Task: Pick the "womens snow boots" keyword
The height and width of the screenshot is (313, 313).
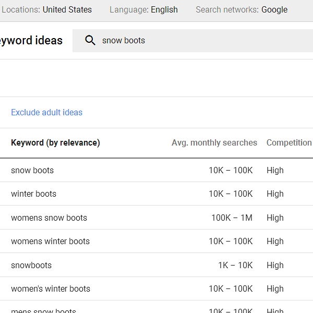Action: (x=49, y=218)
